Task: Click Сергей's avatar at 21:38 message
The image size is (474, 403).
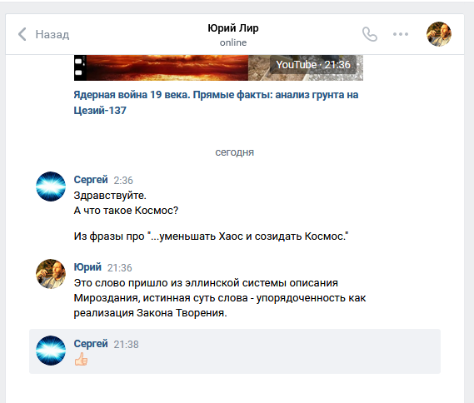Action: coord(51,351)
